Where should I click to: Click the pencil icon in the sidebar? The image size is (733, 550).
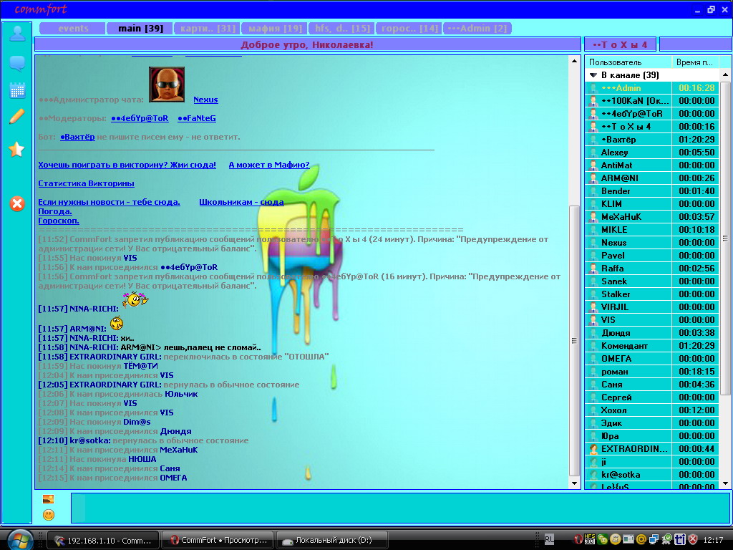coord(17,117)
